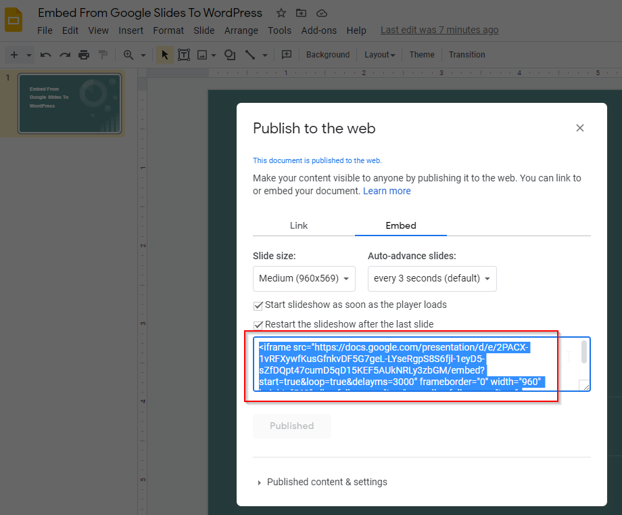622x515 pixels.
Task: Open the Theme panel
Action: (422, 55)
